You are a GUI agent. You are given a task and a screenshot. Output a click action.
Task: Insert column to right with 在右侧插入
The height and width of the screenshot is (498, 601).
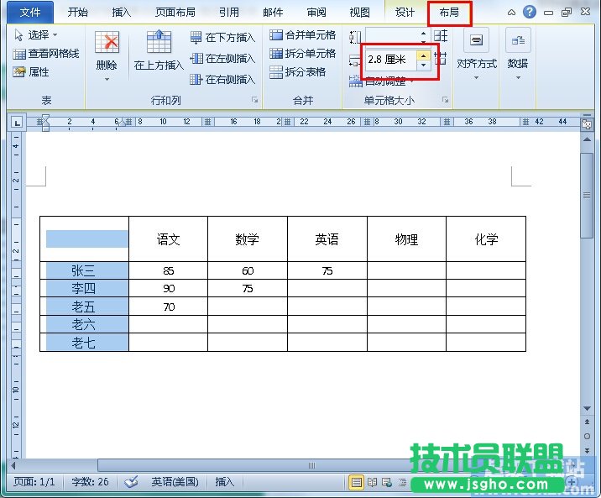pos(222,80)
